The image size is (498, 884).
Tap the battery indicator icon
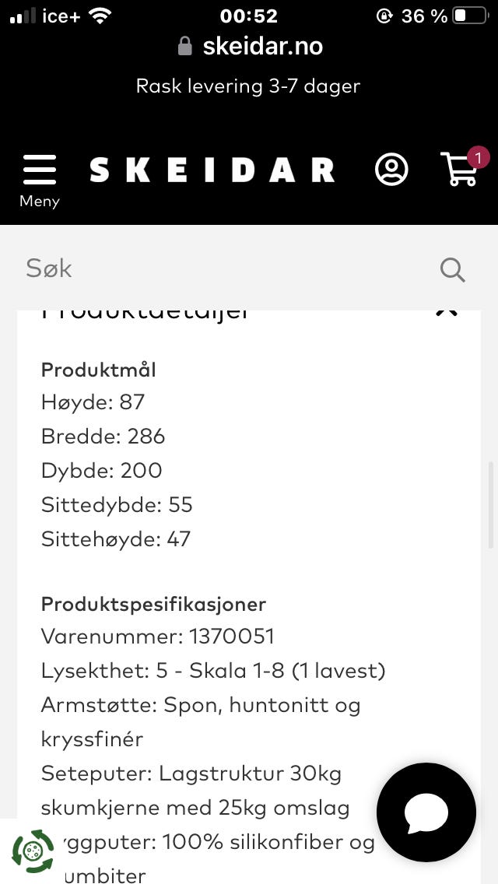(469, 16)
